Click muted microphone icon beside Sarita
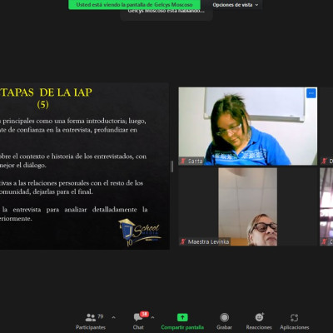This screenshot has width=333, height=333. 183,161
